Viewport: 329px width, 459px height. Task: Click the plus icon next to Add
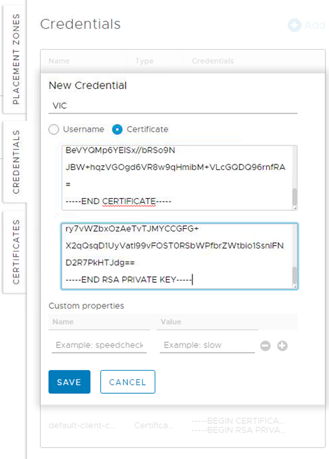pos(294,25)
